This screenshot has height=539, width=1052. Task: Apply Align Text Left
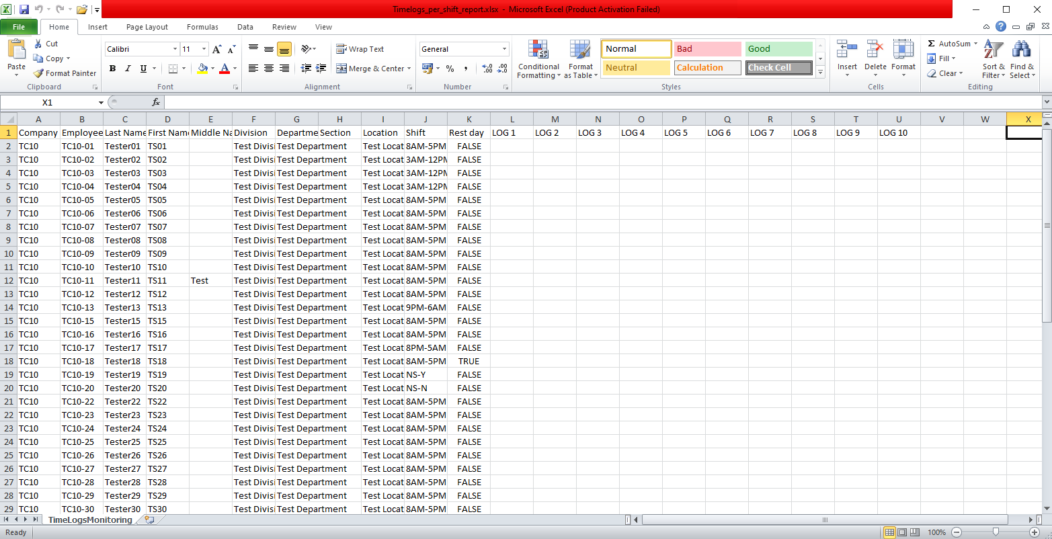tap(253, 69)
